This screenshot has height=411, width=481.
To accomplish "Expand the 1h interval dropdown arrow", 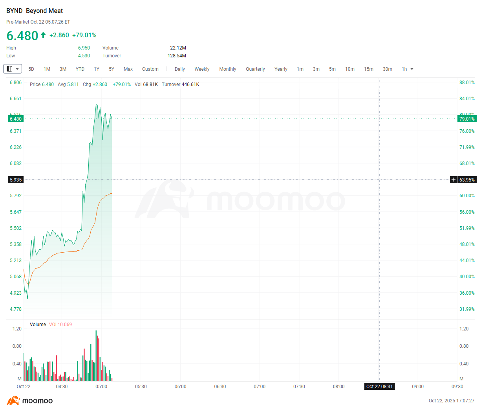I will tap(412, 69).
